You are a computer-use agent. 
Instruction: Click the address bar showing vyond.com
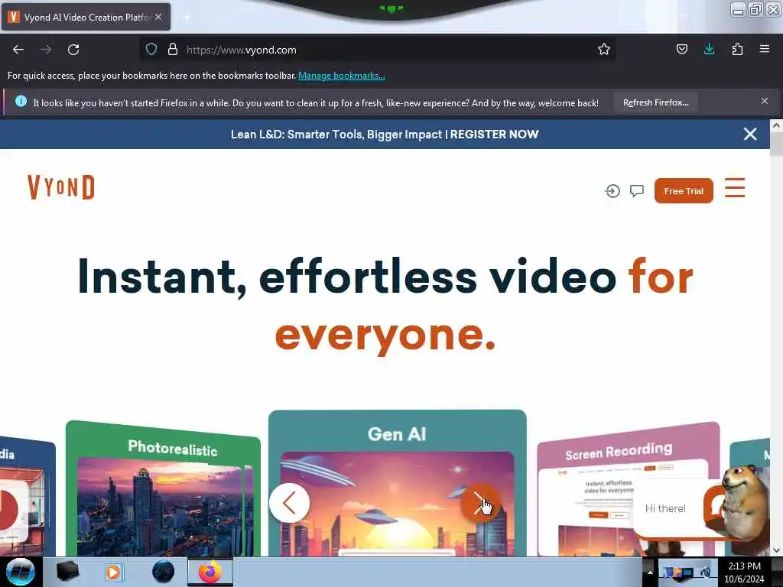point(377,50)
